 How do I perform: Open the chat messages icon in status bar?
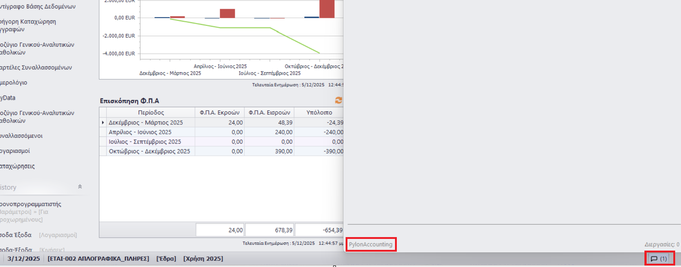point(659,259)
